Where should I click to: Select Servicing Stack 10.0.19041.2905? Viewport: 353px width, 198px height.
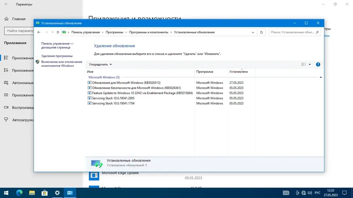tap(111, 98)
